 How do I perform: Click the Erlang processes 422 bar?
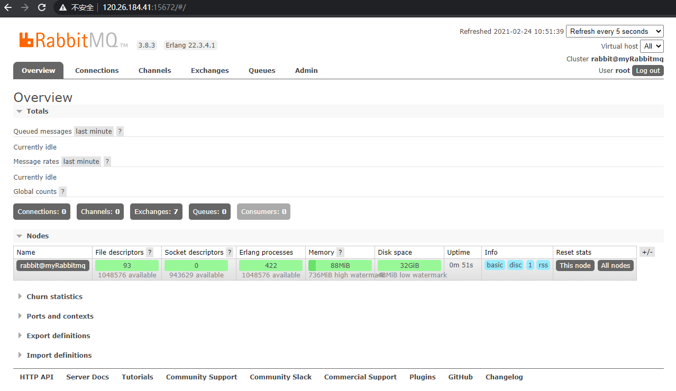coord(271,265)
